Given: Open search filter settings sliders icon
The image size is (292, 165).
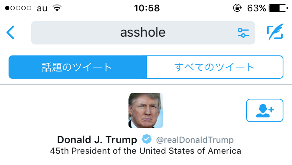Looking at the screenshot, I should tap(243, 33).
